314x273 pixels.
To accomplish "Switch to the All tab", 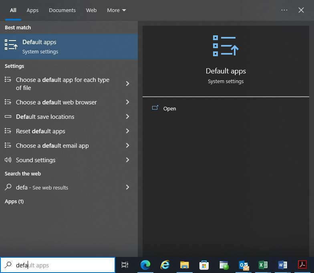I will click(13, 10).
